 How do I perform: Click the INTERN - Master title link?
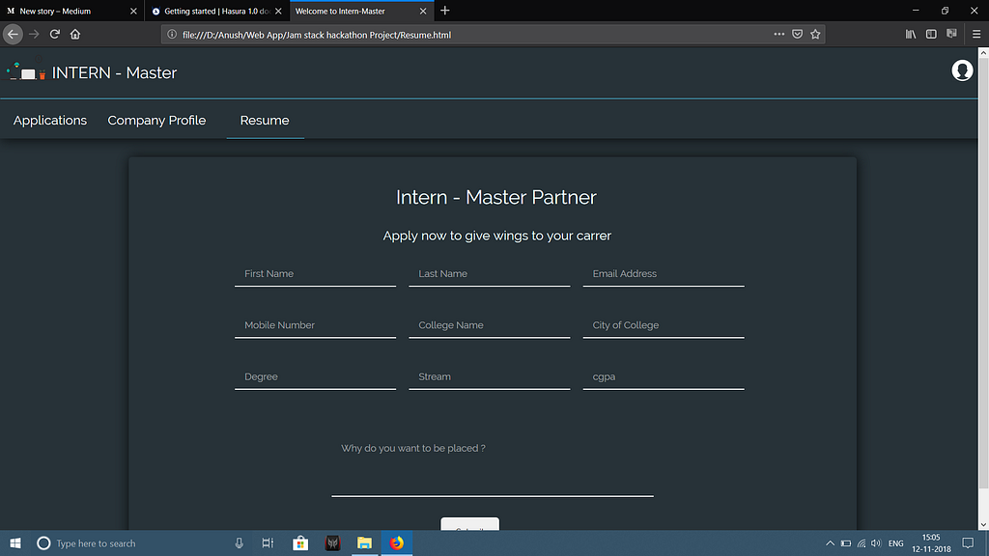114,72
